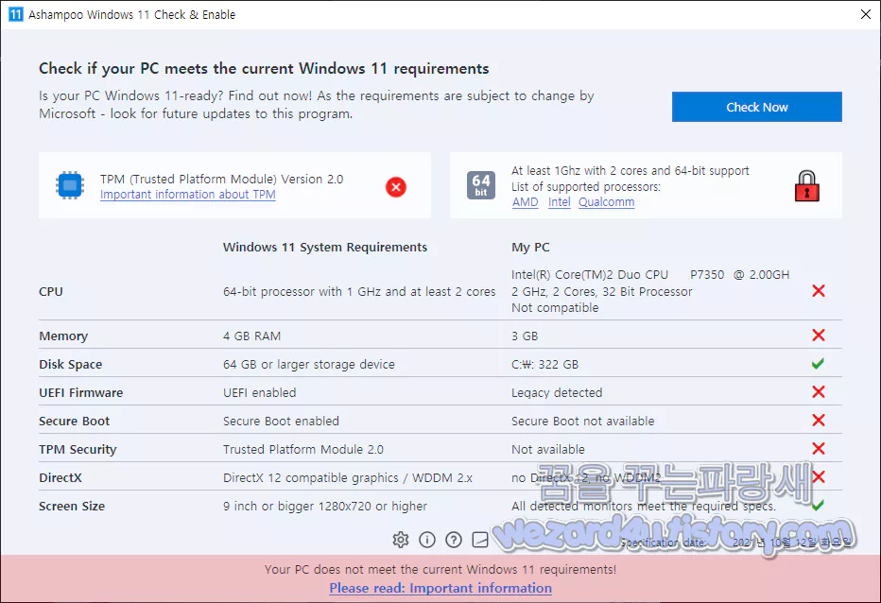Open Important information about TPM link
Image resolution: width=881 pixels, height=603 pixels.
[x=188, y=195]
